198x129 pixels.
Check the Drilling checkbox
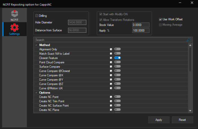37,16
